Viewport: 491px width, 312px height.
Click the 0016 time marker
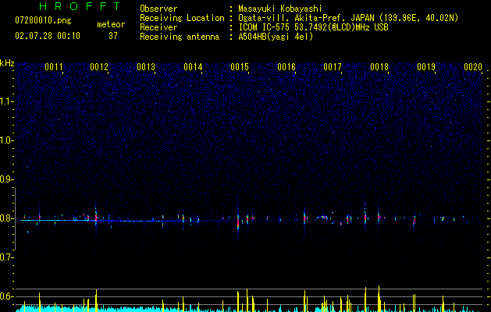pos(286,67)
